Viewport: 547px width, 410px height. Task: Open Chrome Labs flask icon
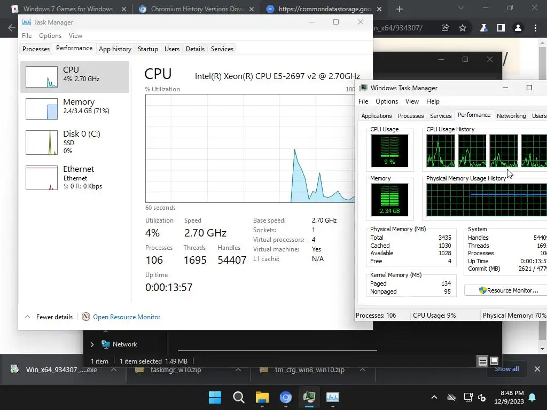pyautogui.click(x=483, y=28)
